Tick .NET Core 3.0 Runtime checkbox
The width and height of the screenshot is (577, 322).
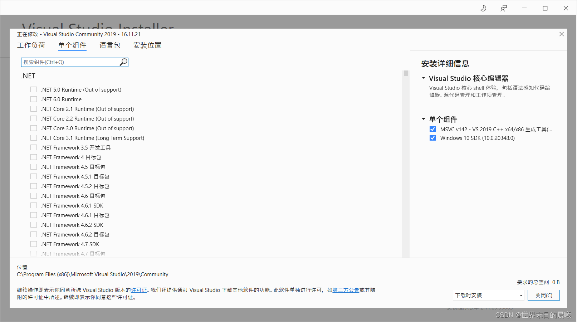(34, 128)
